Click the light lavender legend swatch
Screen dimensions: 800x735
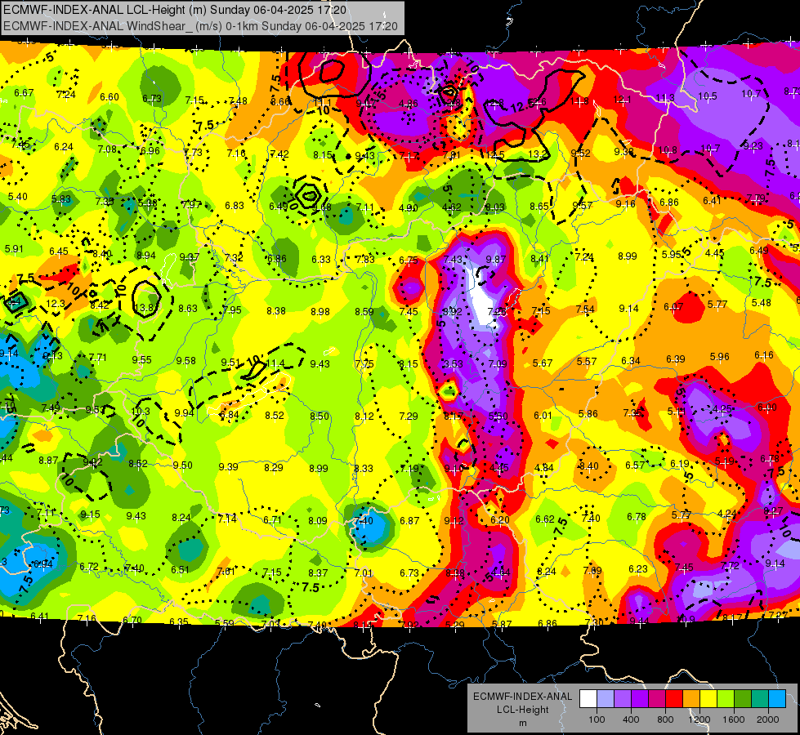(606, 699)
